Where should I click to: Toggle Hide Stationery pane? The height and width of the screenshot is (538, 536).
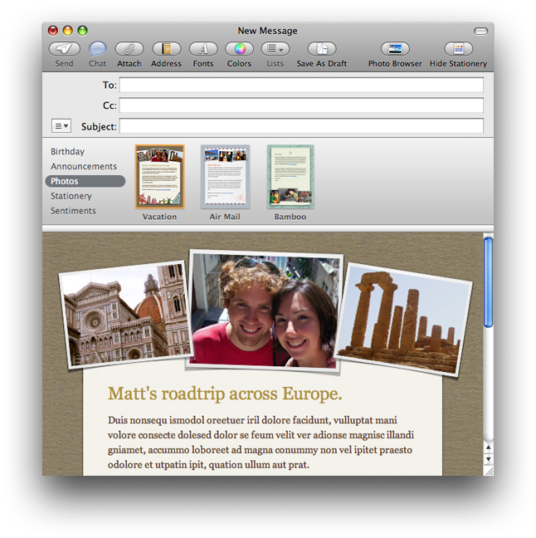coord(458,49)
